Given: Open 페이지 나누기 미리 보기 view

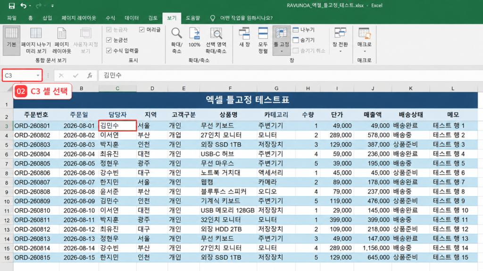Looking at the screenshot, I should click(36, 40).
